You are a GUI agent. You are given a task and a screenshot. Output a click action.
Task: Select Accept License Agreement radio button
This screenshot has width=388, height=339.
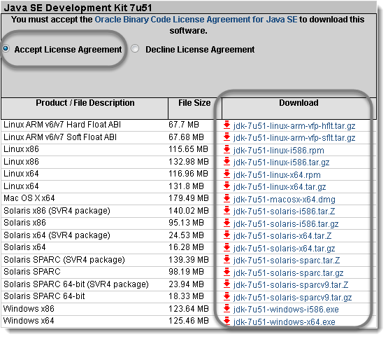6,48
